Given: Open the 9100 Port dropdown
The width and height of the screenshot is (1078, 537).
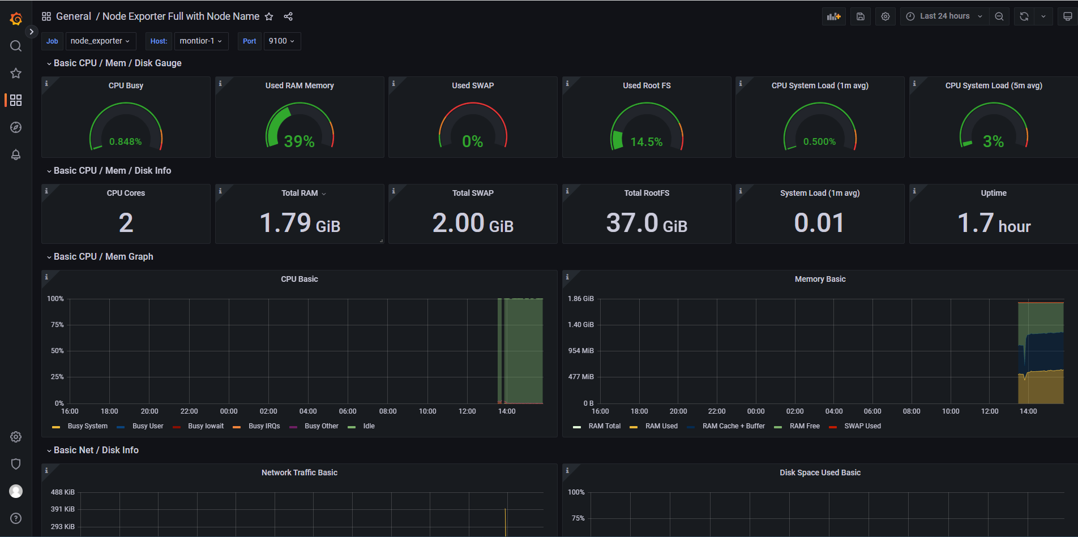Looking at the screenshot, I should [282, 41].
